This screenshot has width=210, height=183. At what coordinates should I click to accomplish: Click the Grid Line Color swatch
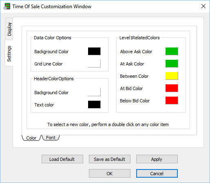tap(94, 63)
